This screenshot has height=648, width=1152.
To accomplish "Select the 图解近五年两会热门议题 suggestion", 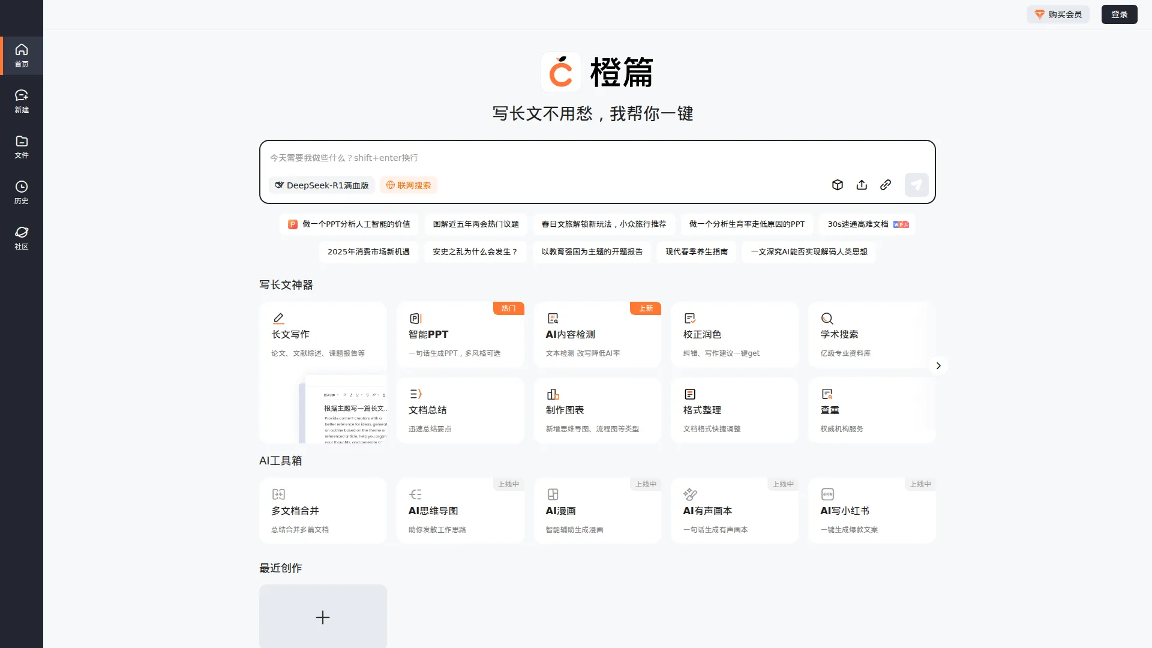I will (476, 224).
